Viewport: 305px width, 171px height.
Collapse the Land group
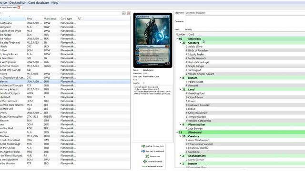click(x=181, y=89)
